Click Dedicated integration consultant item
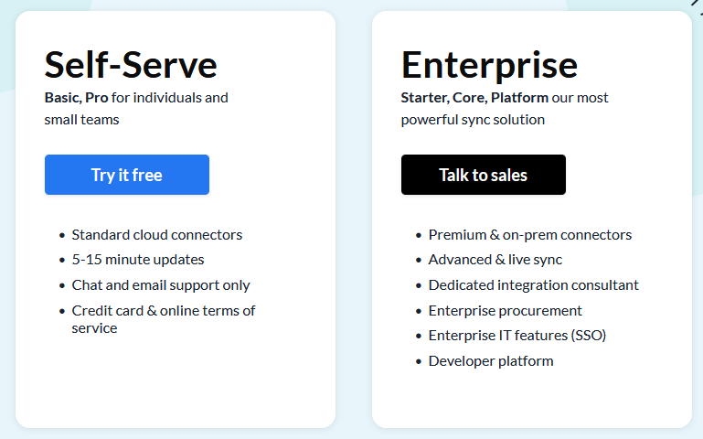This screenshot has height=439, width=703. tap(534, 285)
